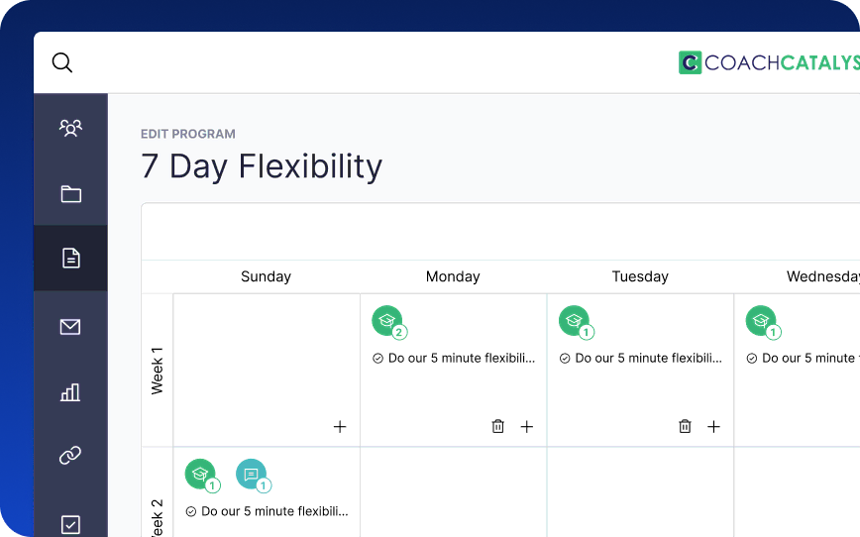Open the checkbox tasks sidebar icon
Image resolution: width=860 pixels, height=537 pixels.
tap(70, 524)
